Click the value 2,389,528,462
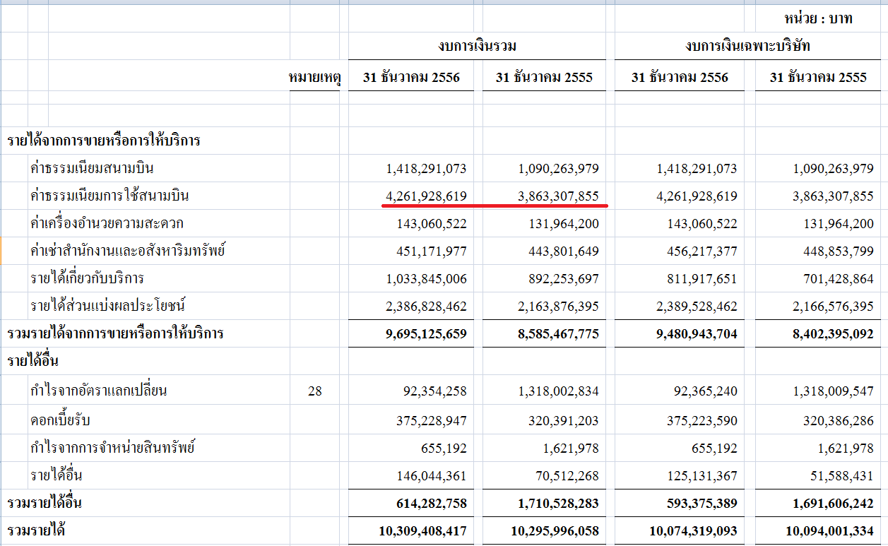 (697, 307)
